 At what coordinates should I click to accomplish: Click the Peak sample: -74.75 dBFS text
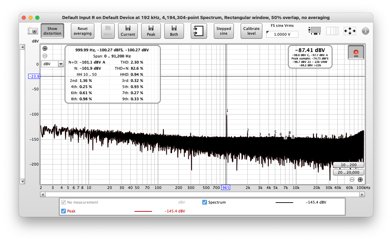tap(310, 58)
